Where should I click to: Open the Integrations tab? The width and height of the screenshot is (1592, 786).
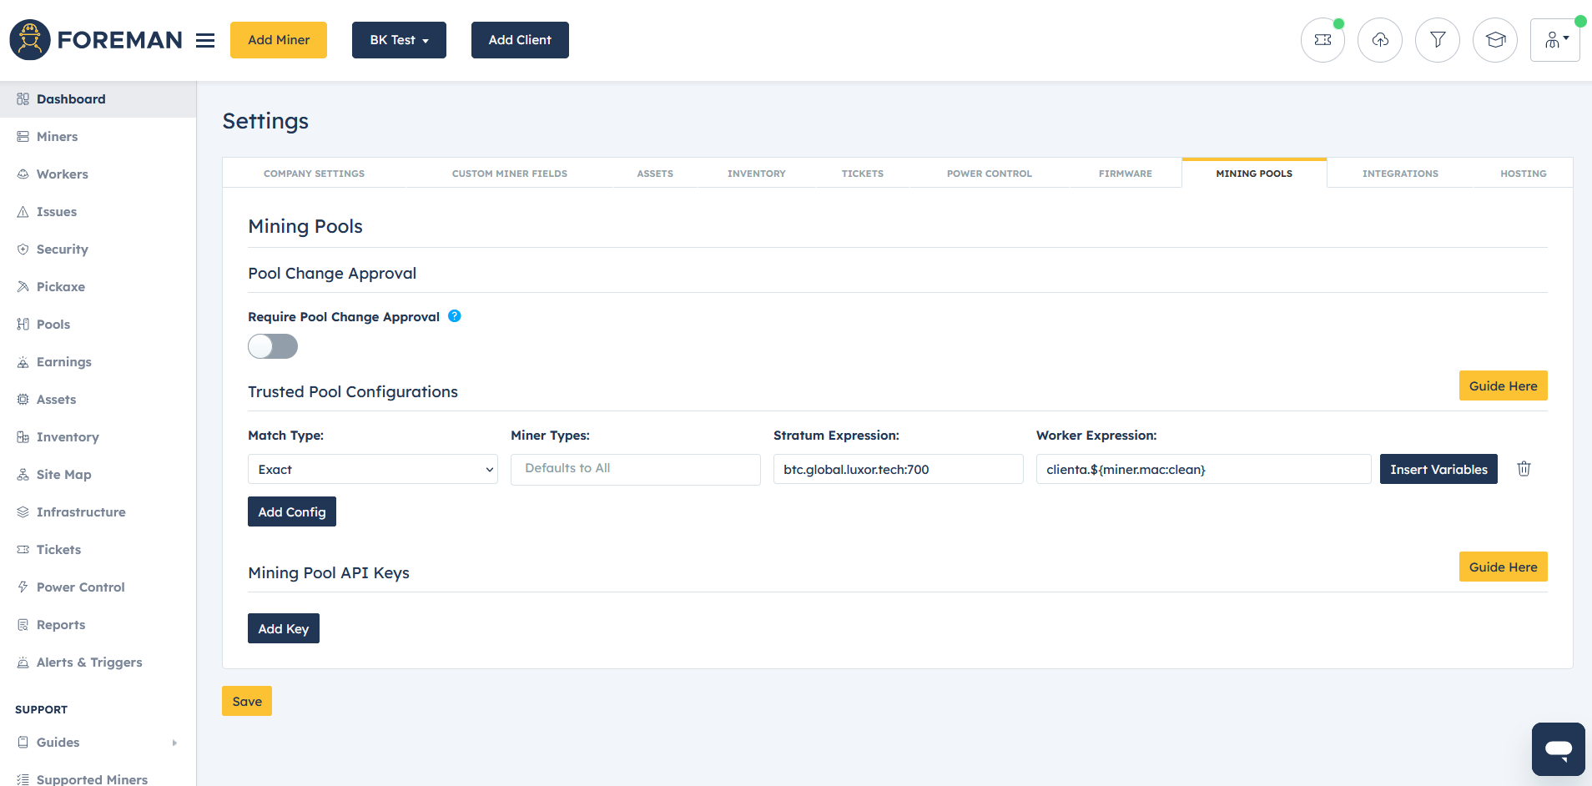coord(1400,173)
